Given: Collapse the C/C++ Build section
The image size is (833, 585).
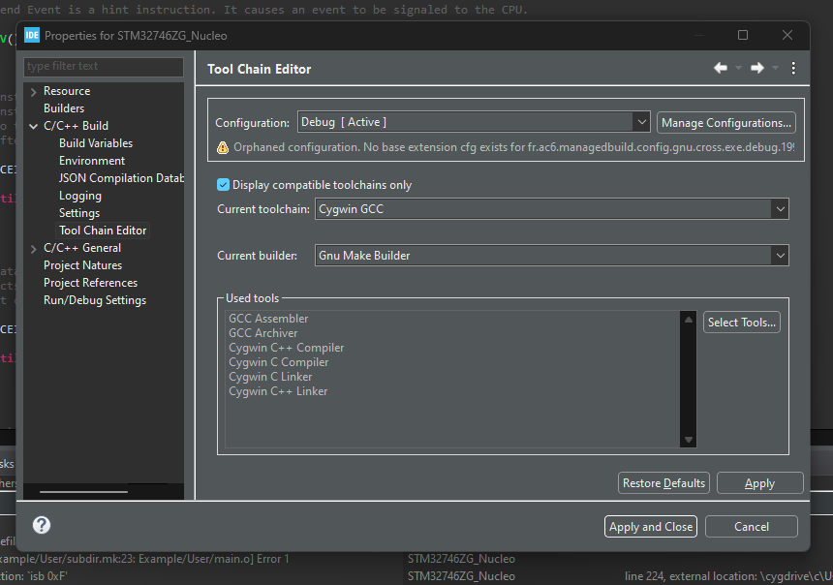Looking at the screenshot, I should click(31, 125).
